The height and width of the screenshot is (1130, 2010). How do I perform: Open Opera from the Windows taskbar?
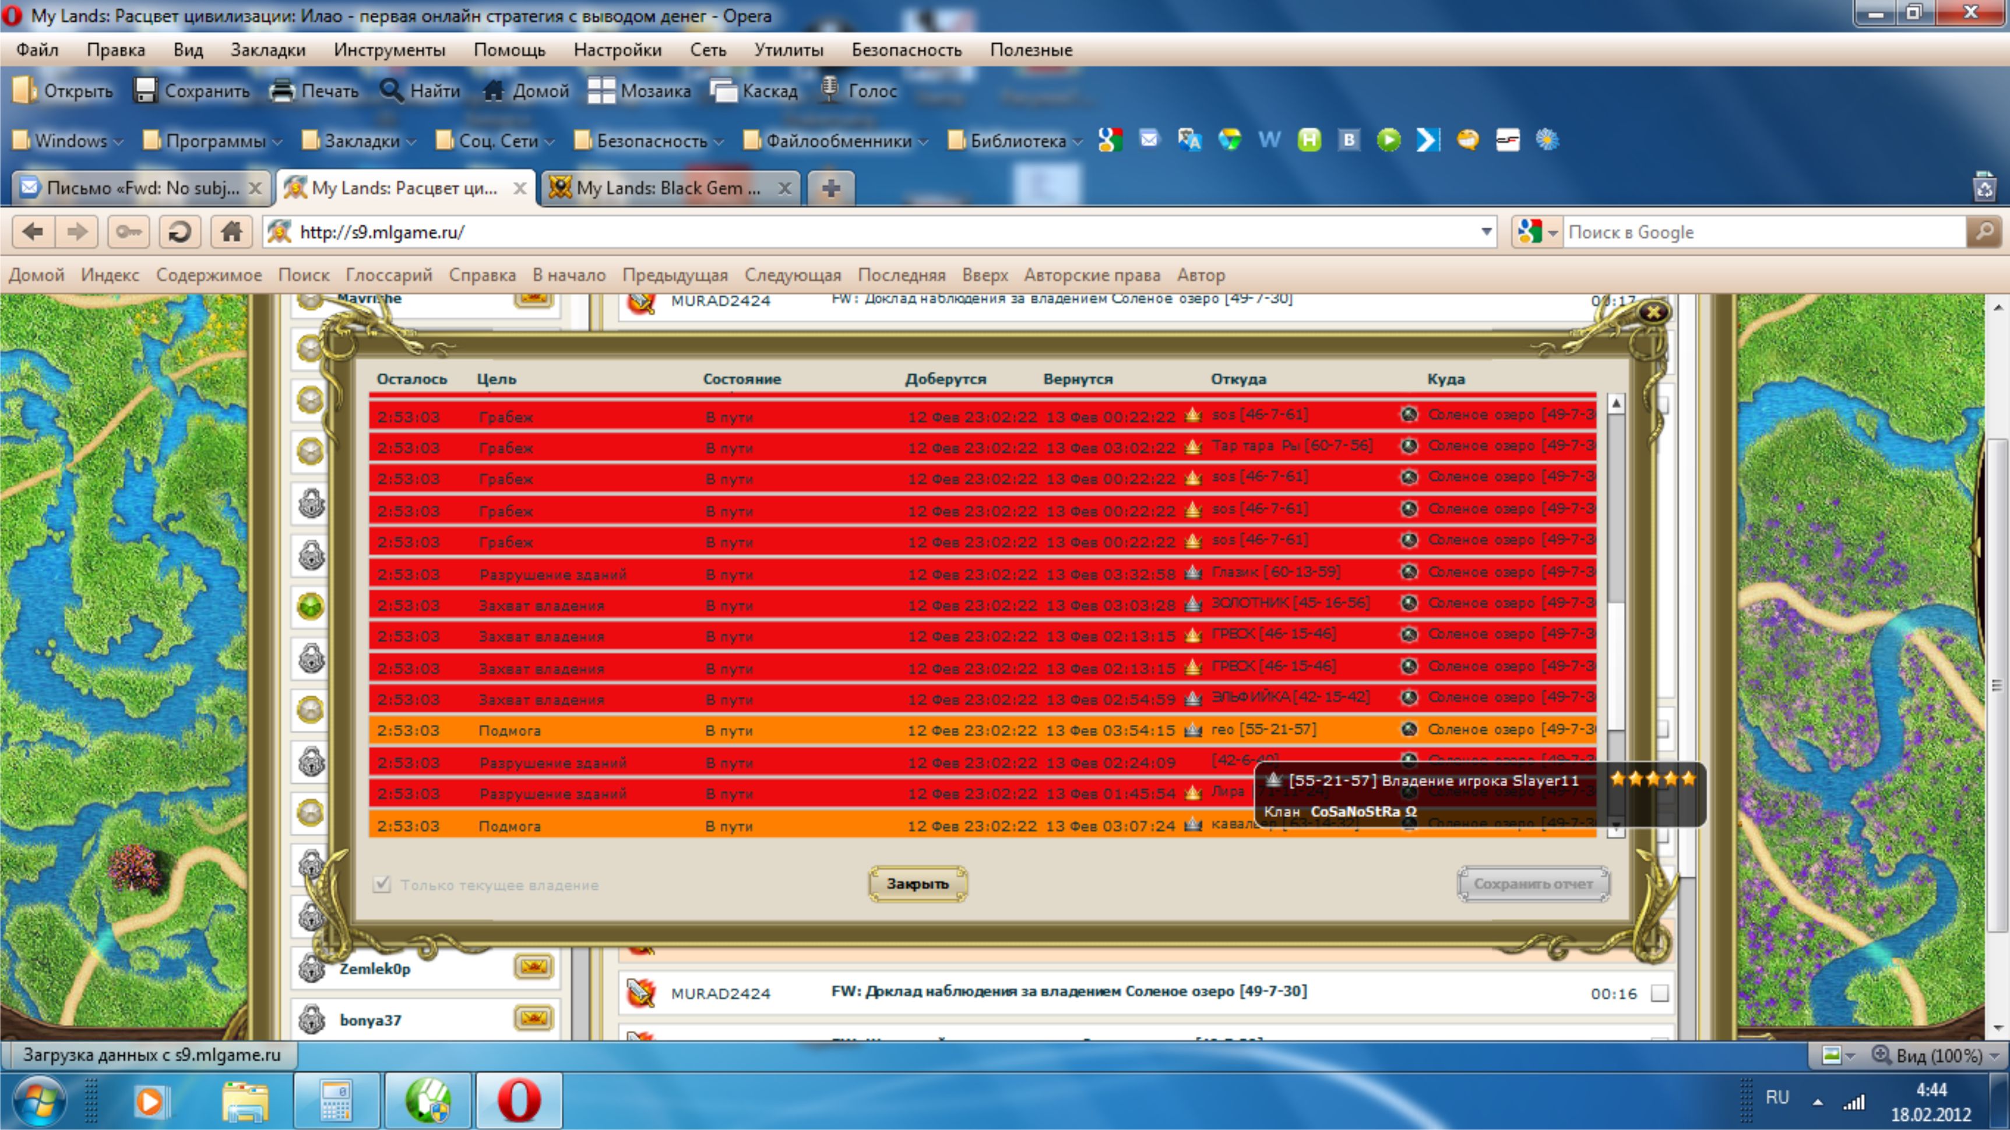[519, 1100]
